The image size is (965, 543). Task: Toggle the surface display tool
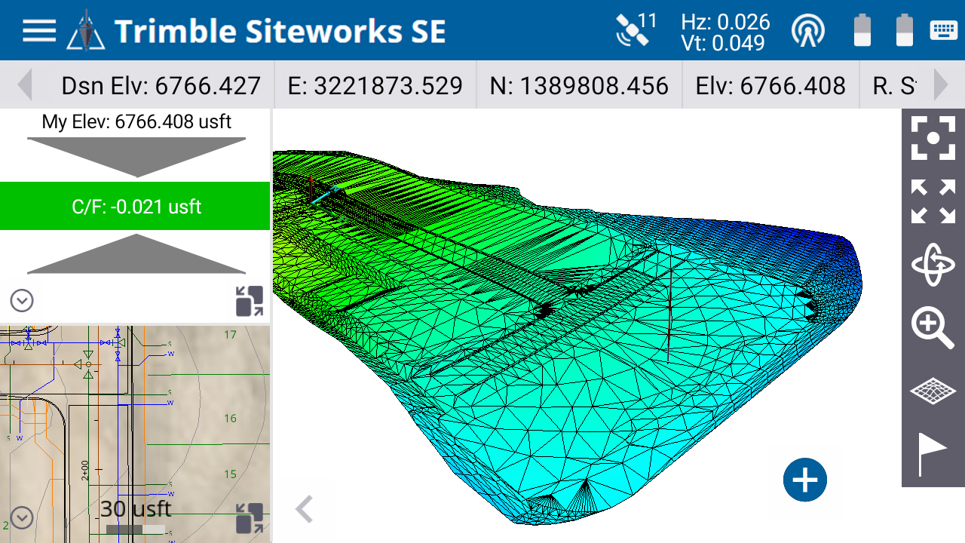click(x=932, y=388)
